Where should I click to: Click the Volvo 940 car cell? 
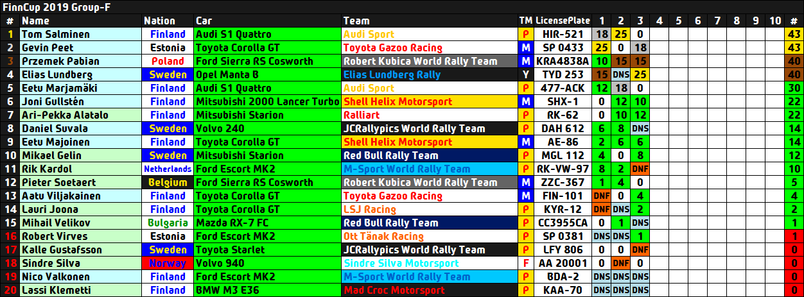coord(267,263)
